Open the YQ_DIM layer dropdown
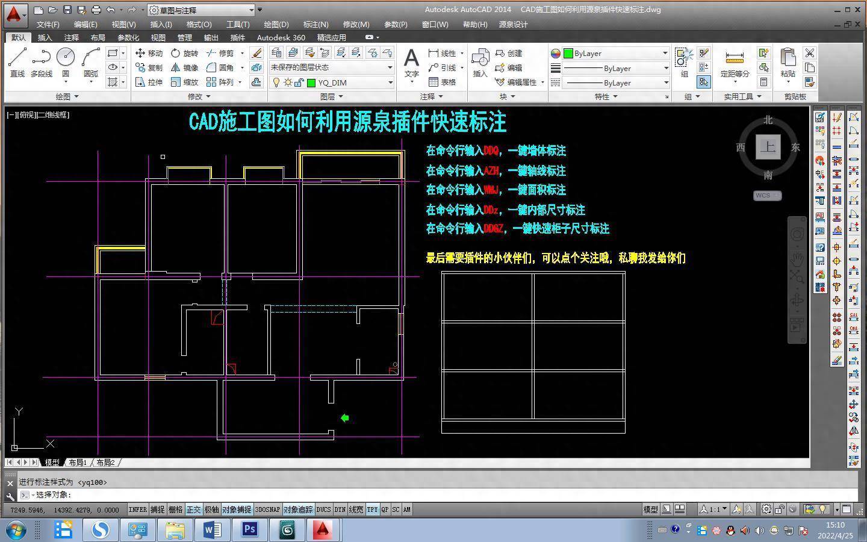 point(390,83)
